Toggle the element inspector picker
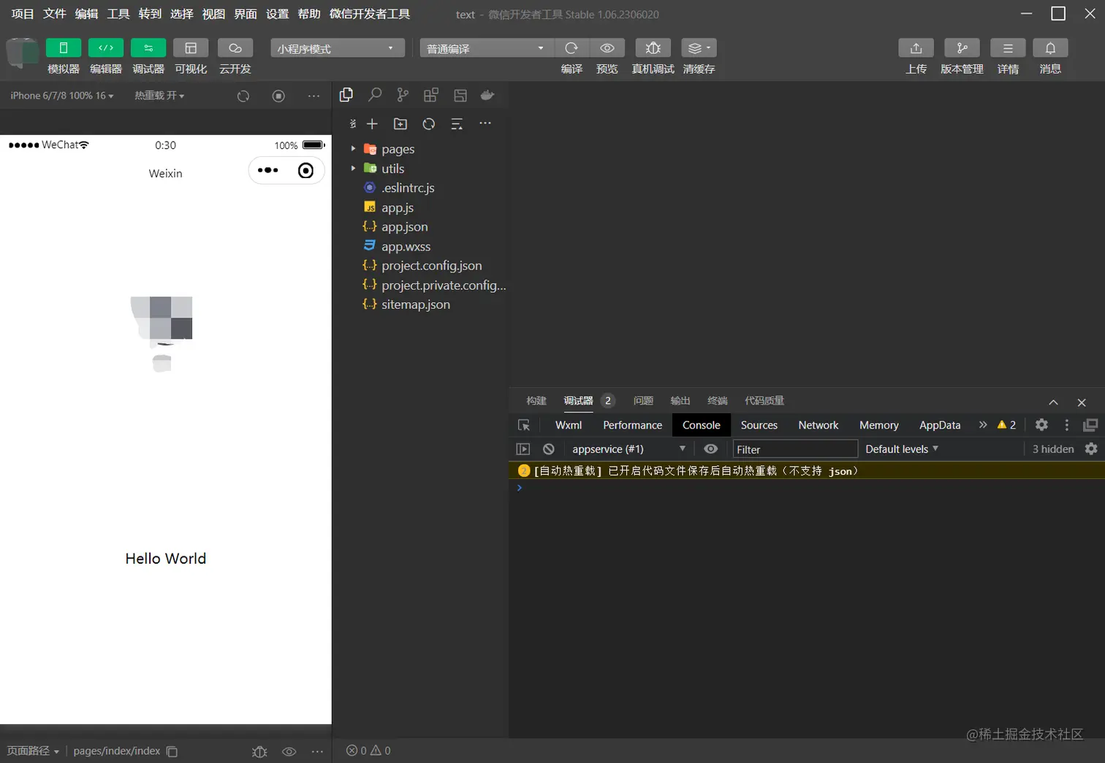The height and width of the screenshot is (763, 1105). click(x=524, y=425)
